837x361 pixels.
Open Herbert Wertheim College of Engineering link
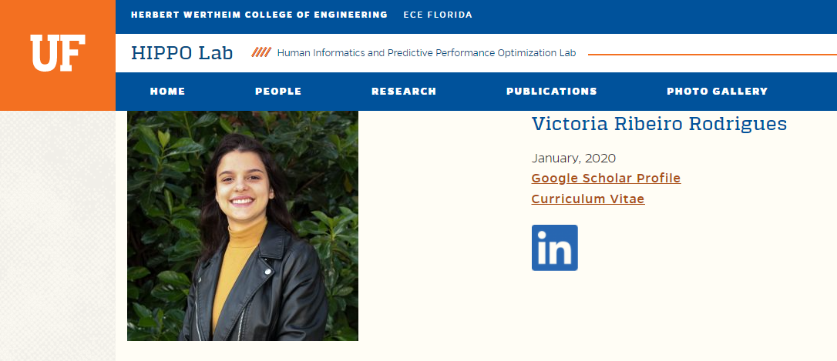[x=259, y=15]
